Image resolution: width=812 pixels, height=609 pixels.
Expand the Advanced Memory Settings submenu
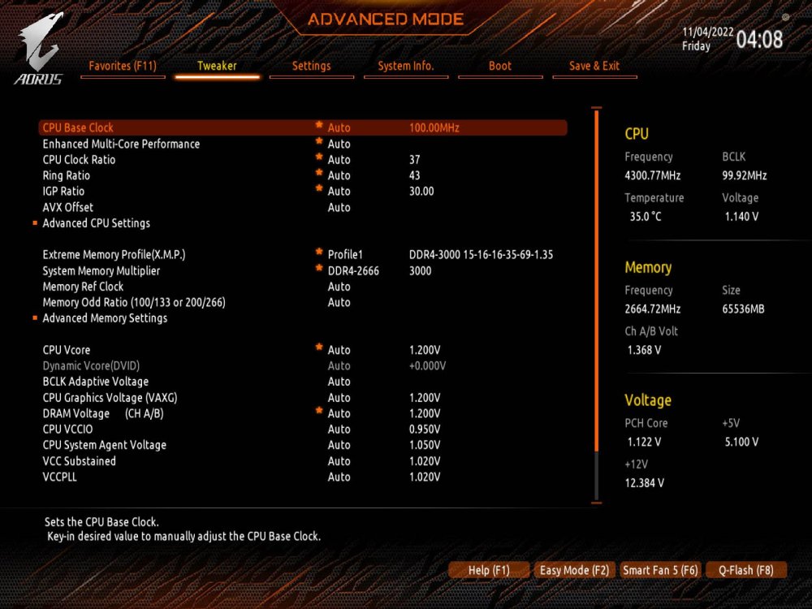[x=105, y=318]
